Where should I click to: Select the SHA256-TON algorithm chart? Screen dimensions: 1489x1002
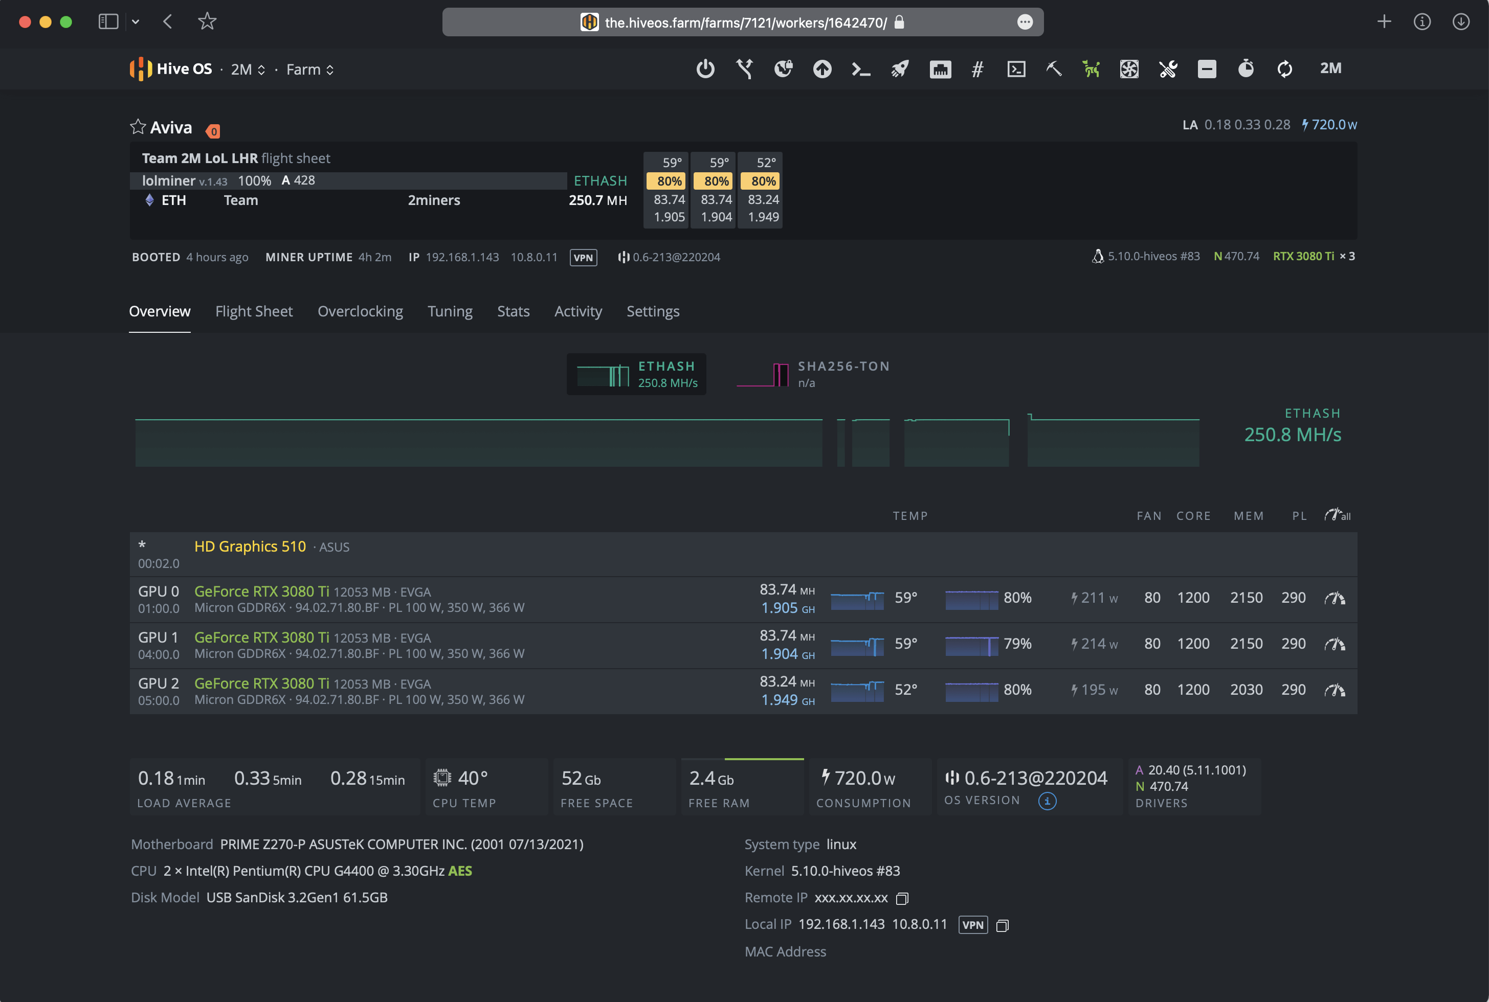813,374
